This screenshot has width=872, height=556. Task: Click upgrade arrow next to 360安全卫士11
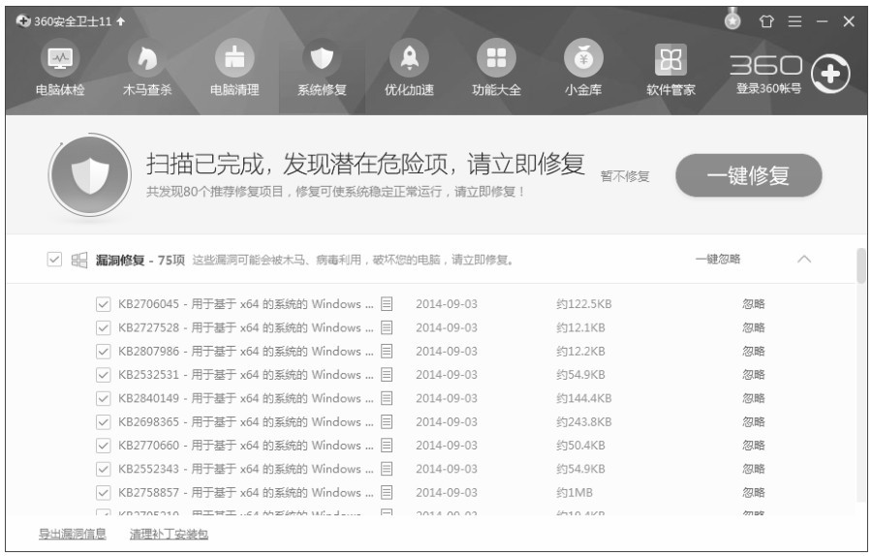(x=121, y=21)
